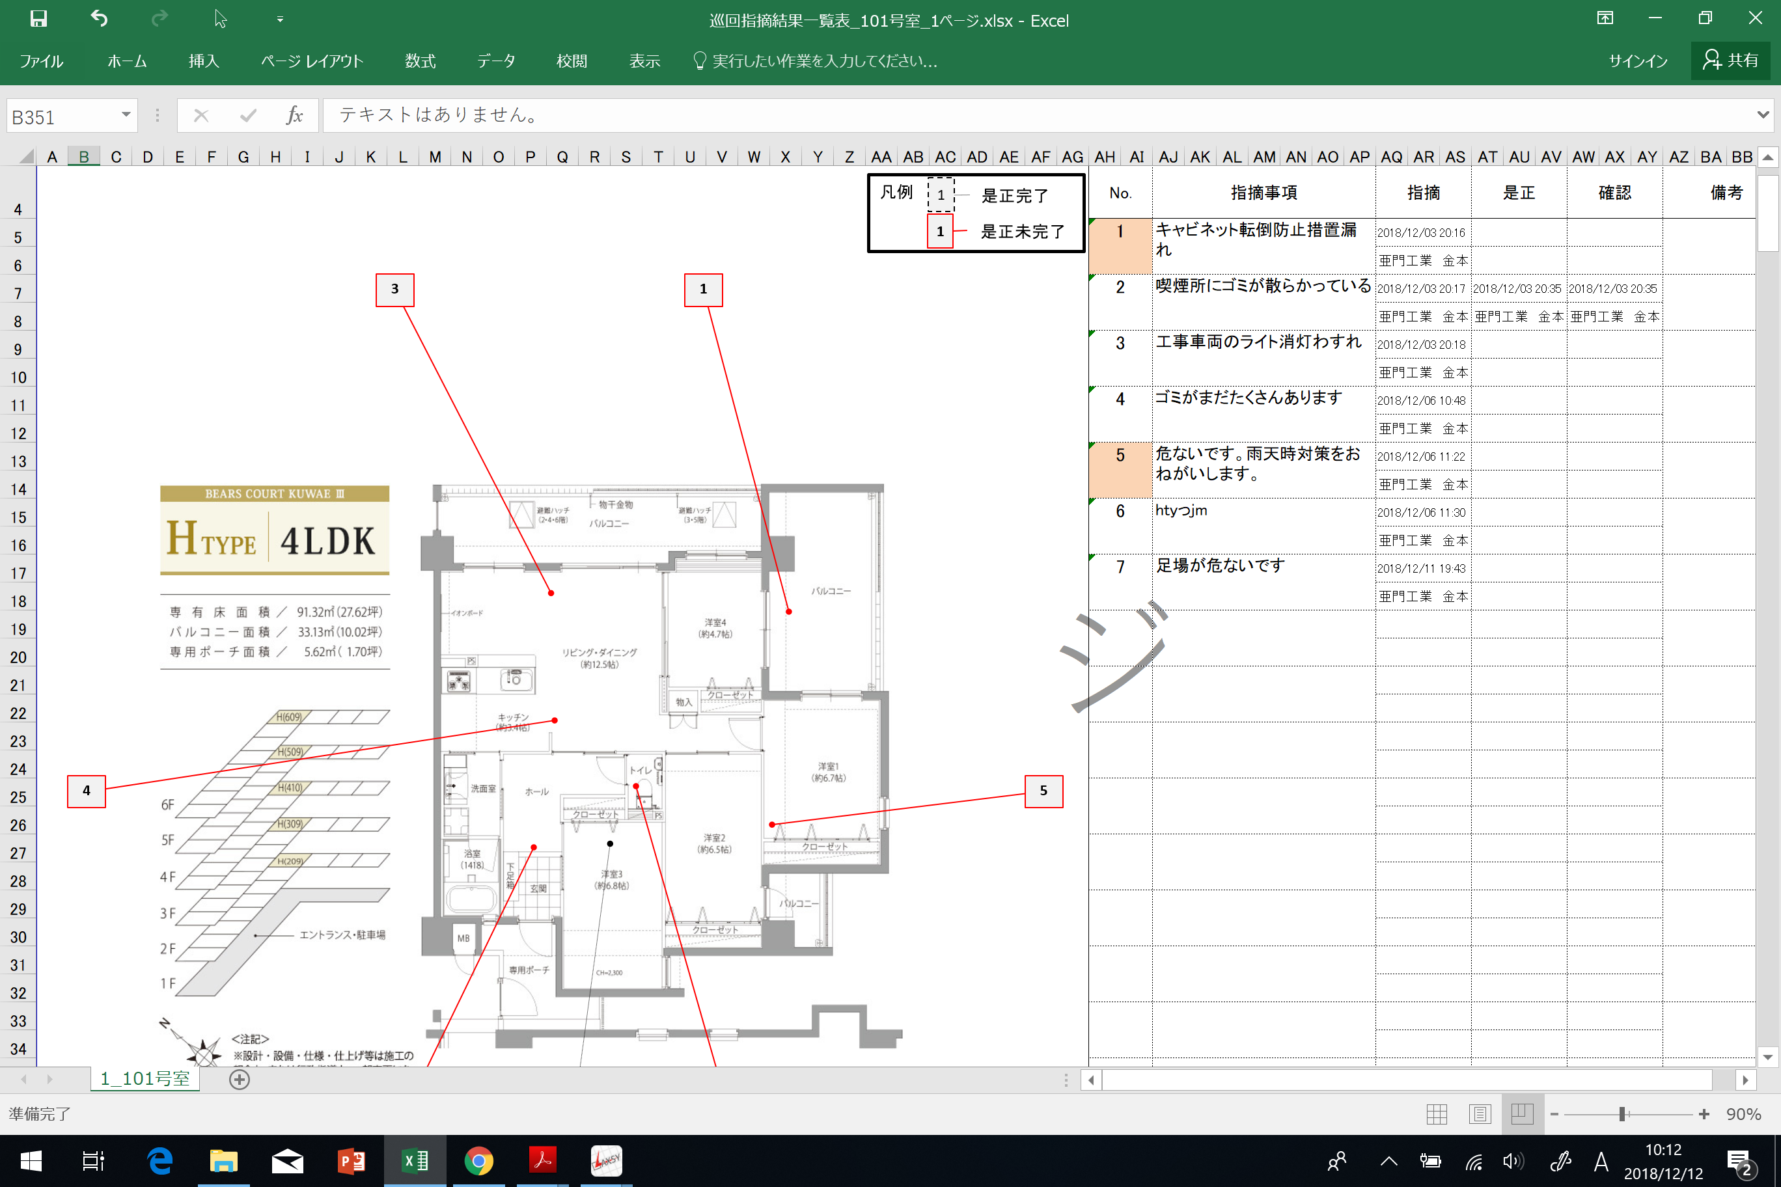Click callout box number 3 on drawing
The image size is (1781, 1187).
(x=394, y=289)
